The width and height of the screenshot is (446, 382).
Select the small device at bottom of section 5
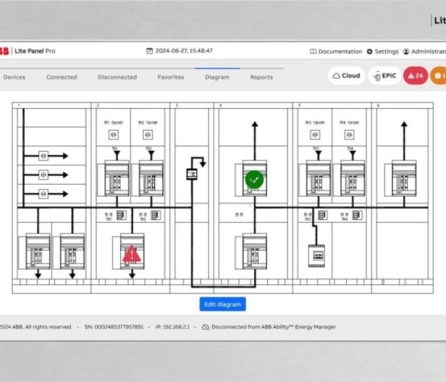pyautogui.click(x=317, y=256)
